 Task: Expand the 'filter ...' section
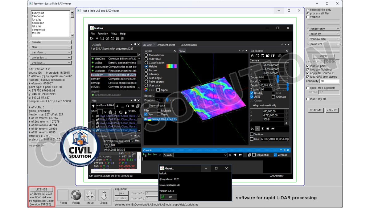click(x=51, y=47)
